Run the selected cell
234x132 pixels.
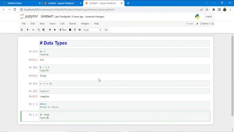pyautogui.click(x=63, y=30)
